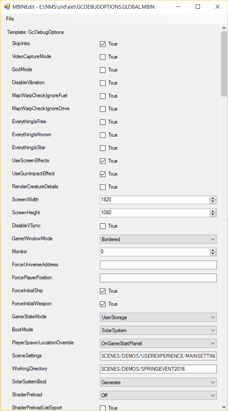Click ScreenHeight decrement arrow
Viewport: 228px width, 411px height.
(x=213, y=214)
